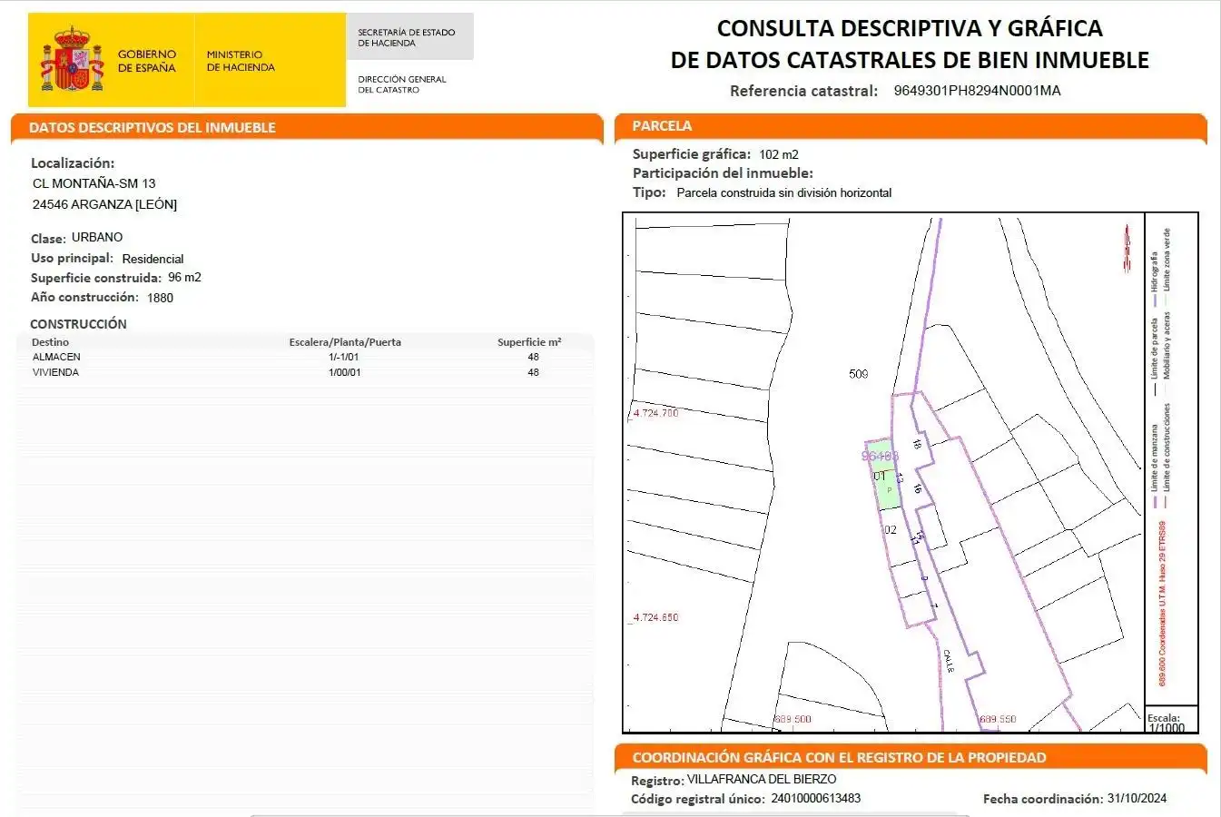The height and width of the screenshot is (817, 1221).
Task: Click the 'CONSTRUCCIÓN' heading
Action: click(x=78, y=324)
